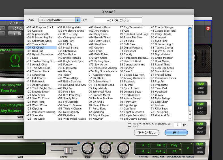Image resolution: width=223 pixels, height=160 pixels.
Task: Click the Attack smart knob
Action: [15, 58]
